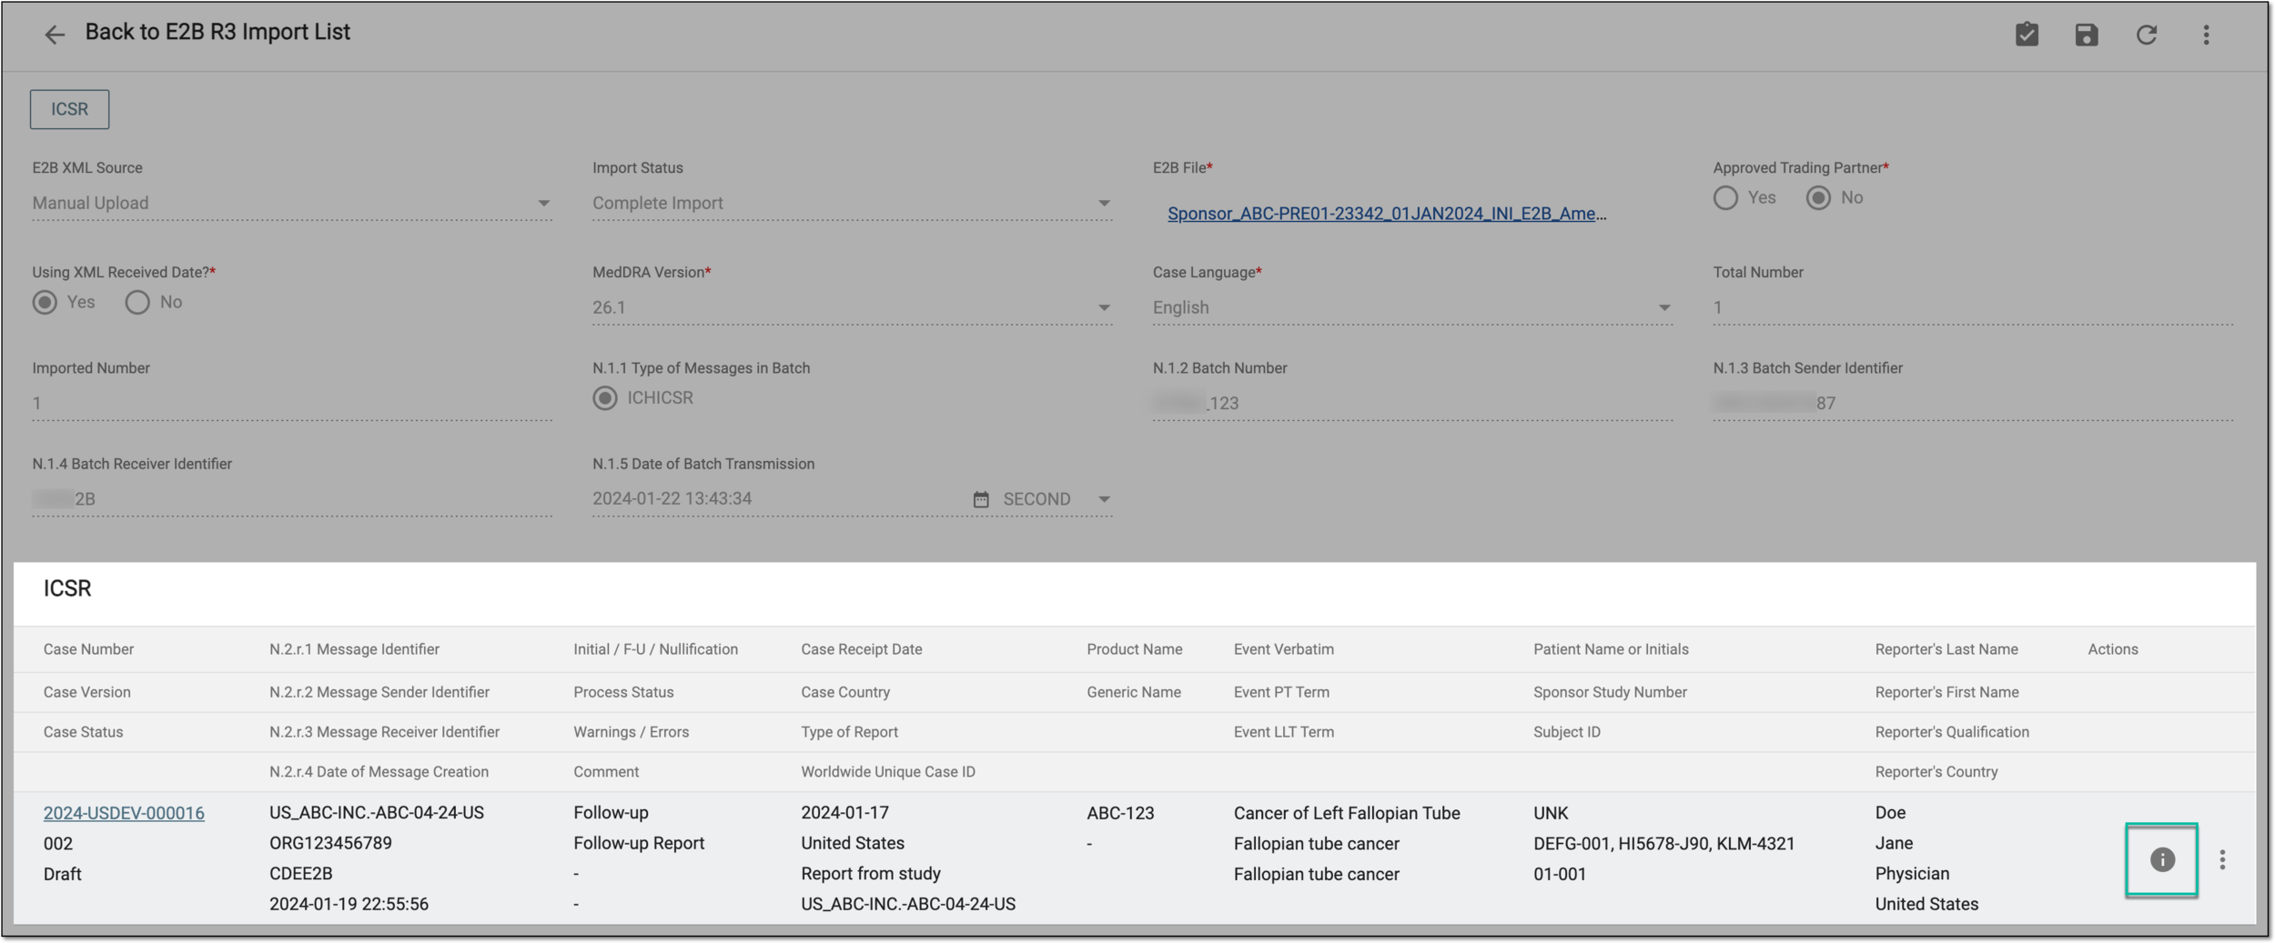Click the Imported Number field
This screenshot has height=943, width=2275.
[x=292, y=404]
